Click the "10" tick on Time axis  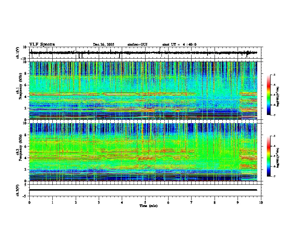pos(261,203)
